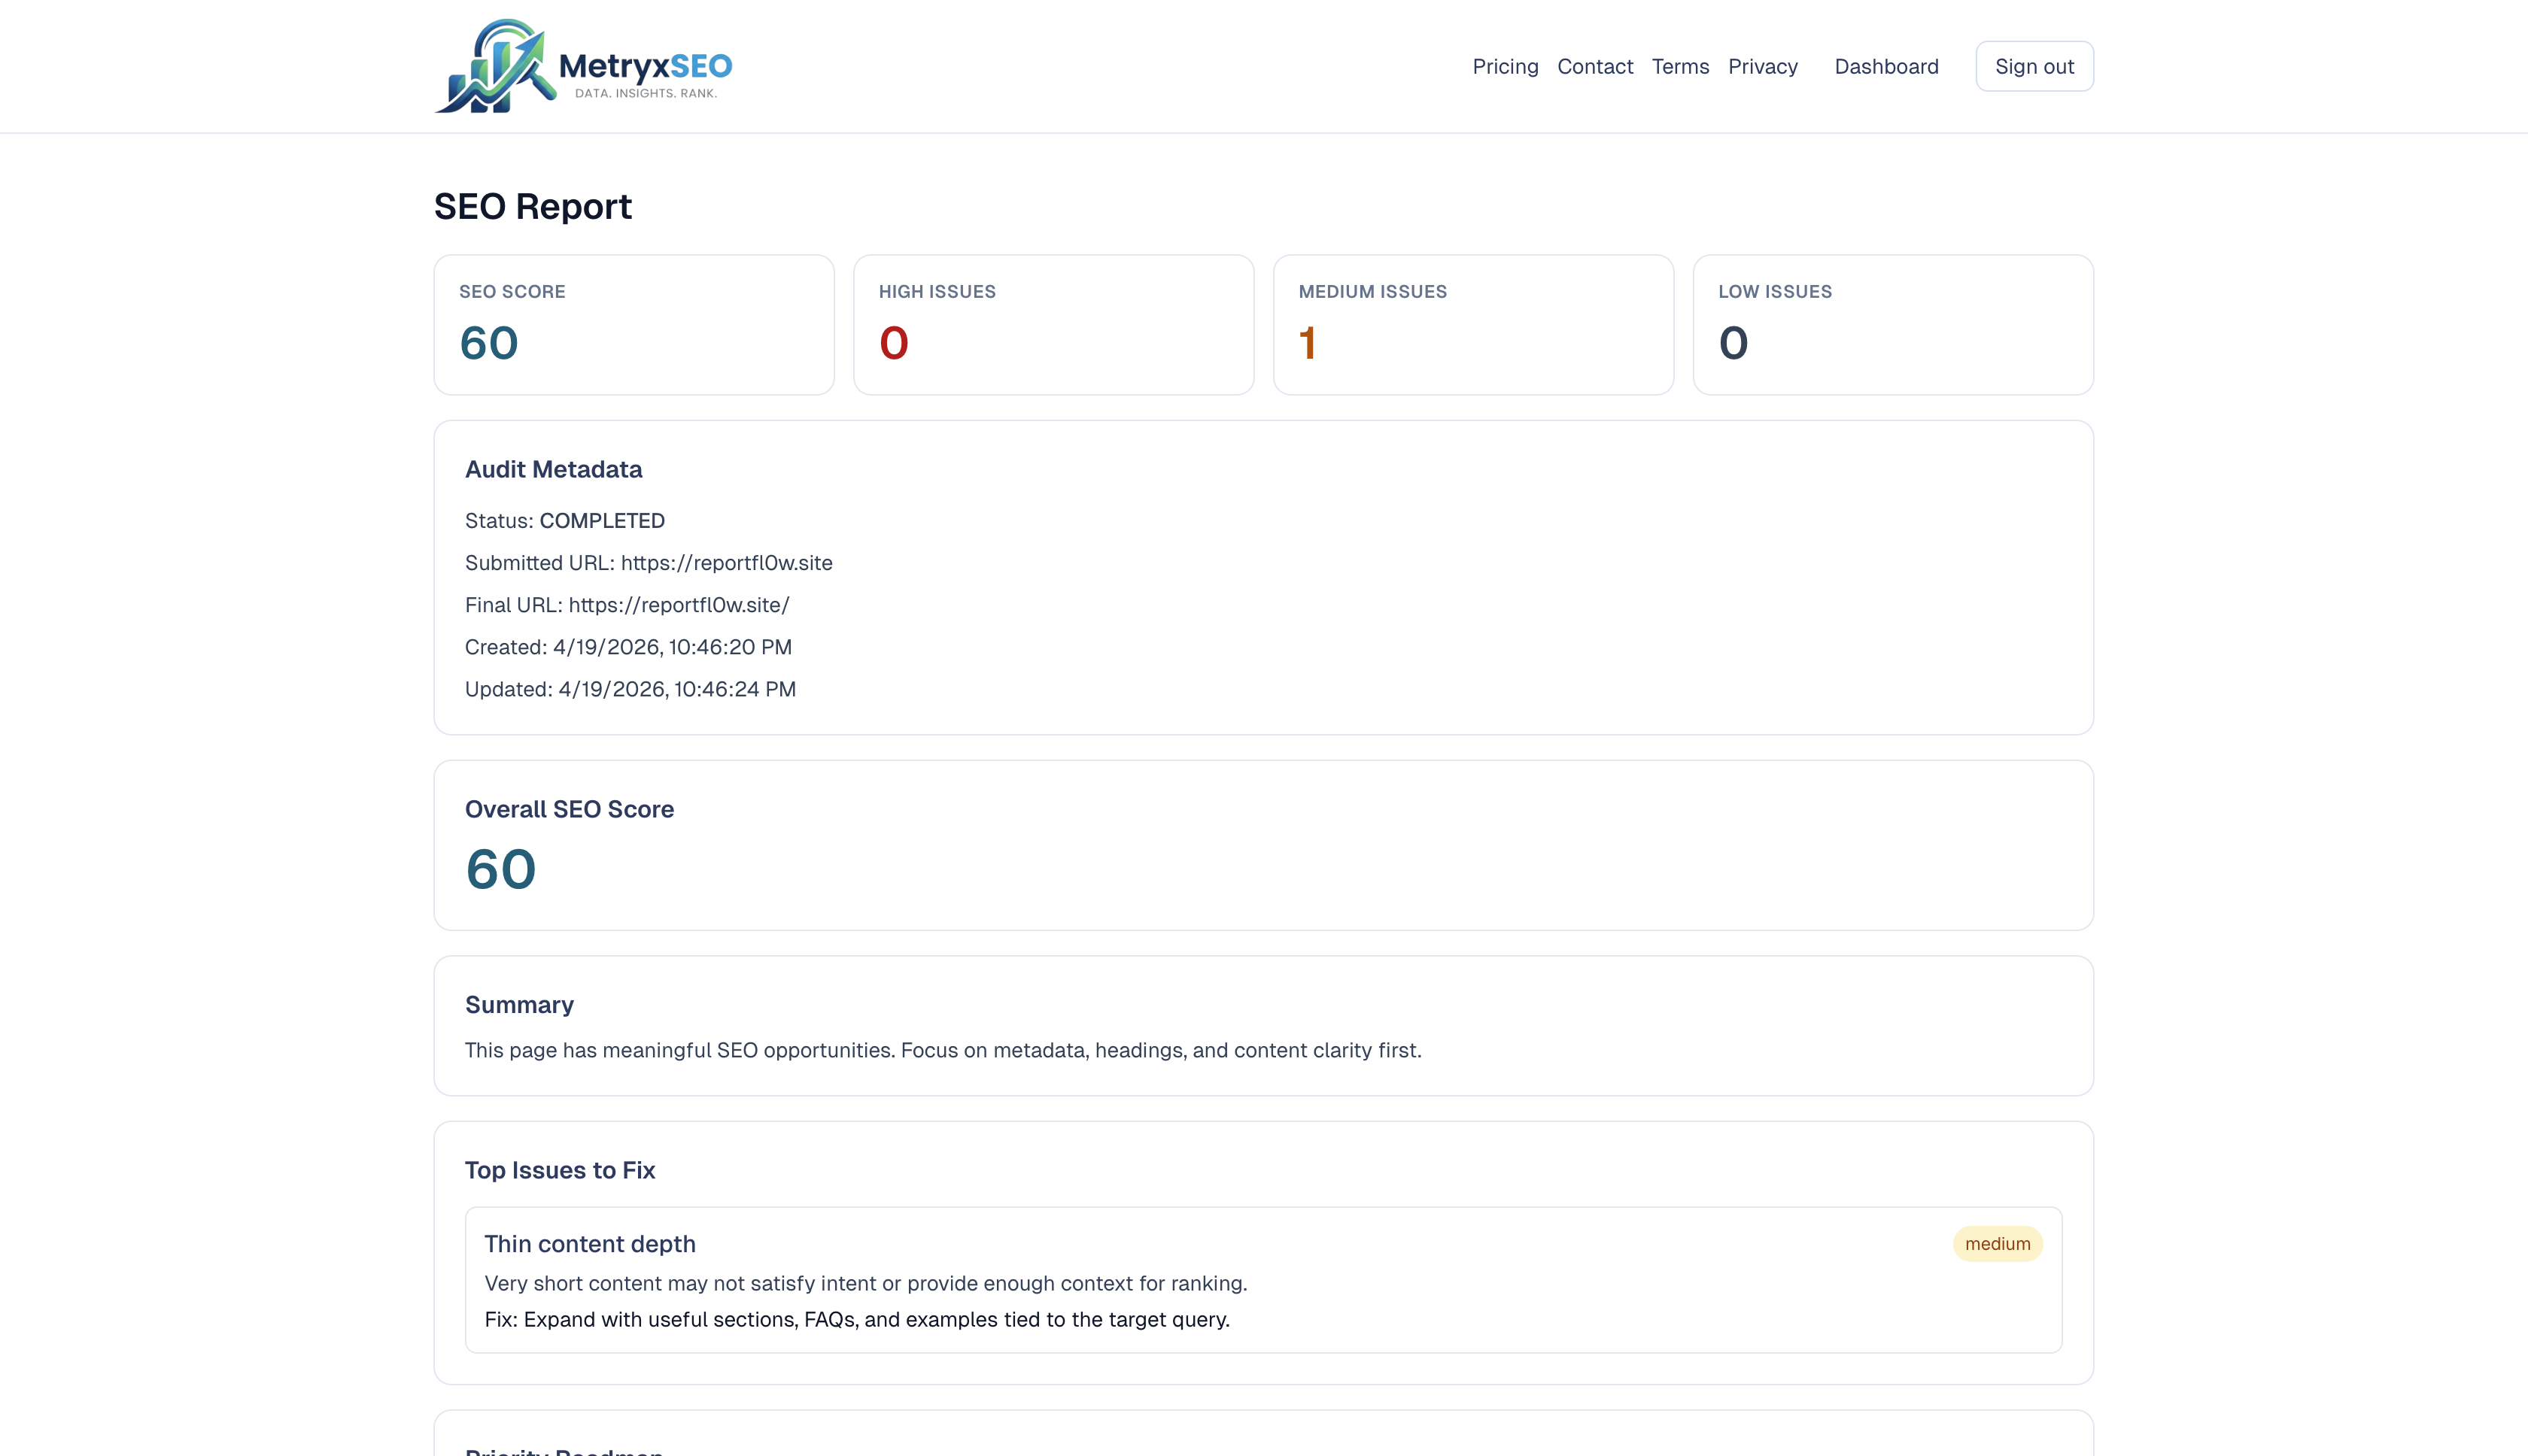
Task: Click the Sign out button
Action: tap(2034, 65)
